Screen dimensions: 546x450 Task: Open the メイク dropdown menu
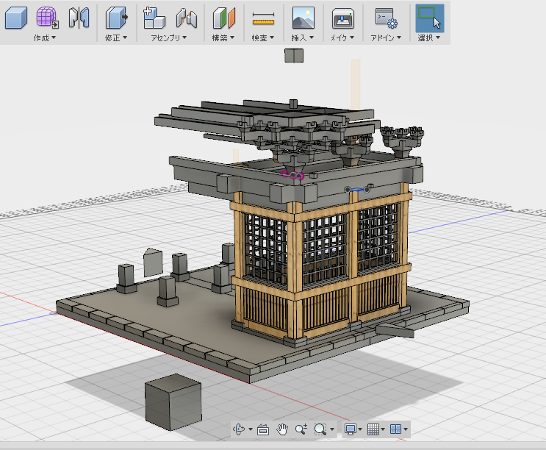coord(342,37)
